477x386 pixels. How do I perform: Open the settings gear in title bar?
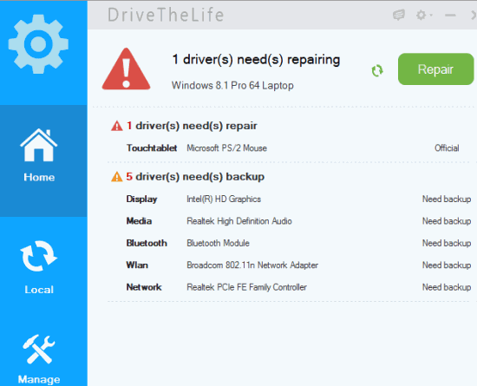tap(421, 15)
